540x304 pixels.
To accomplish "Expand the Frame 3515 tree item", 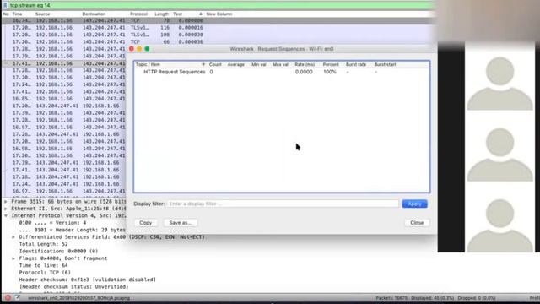I will (6, 201).
